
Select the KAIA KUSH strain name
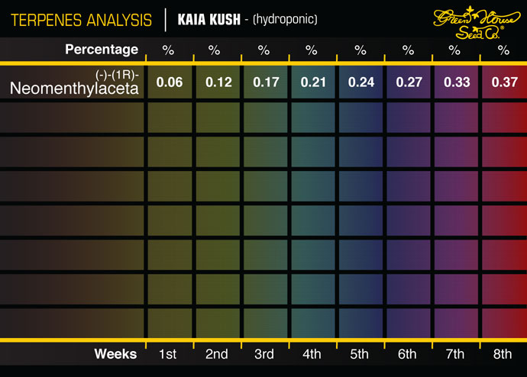(x=210, y=20)
